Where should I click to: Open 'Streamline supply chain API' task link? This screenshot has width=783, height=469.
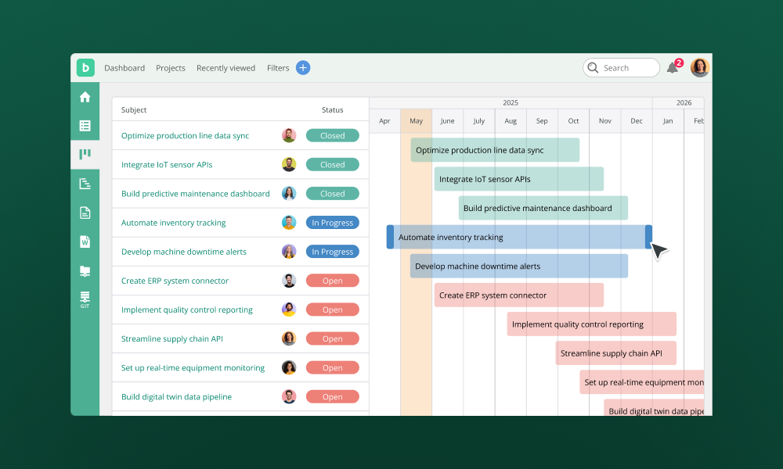tap(172, 339)
